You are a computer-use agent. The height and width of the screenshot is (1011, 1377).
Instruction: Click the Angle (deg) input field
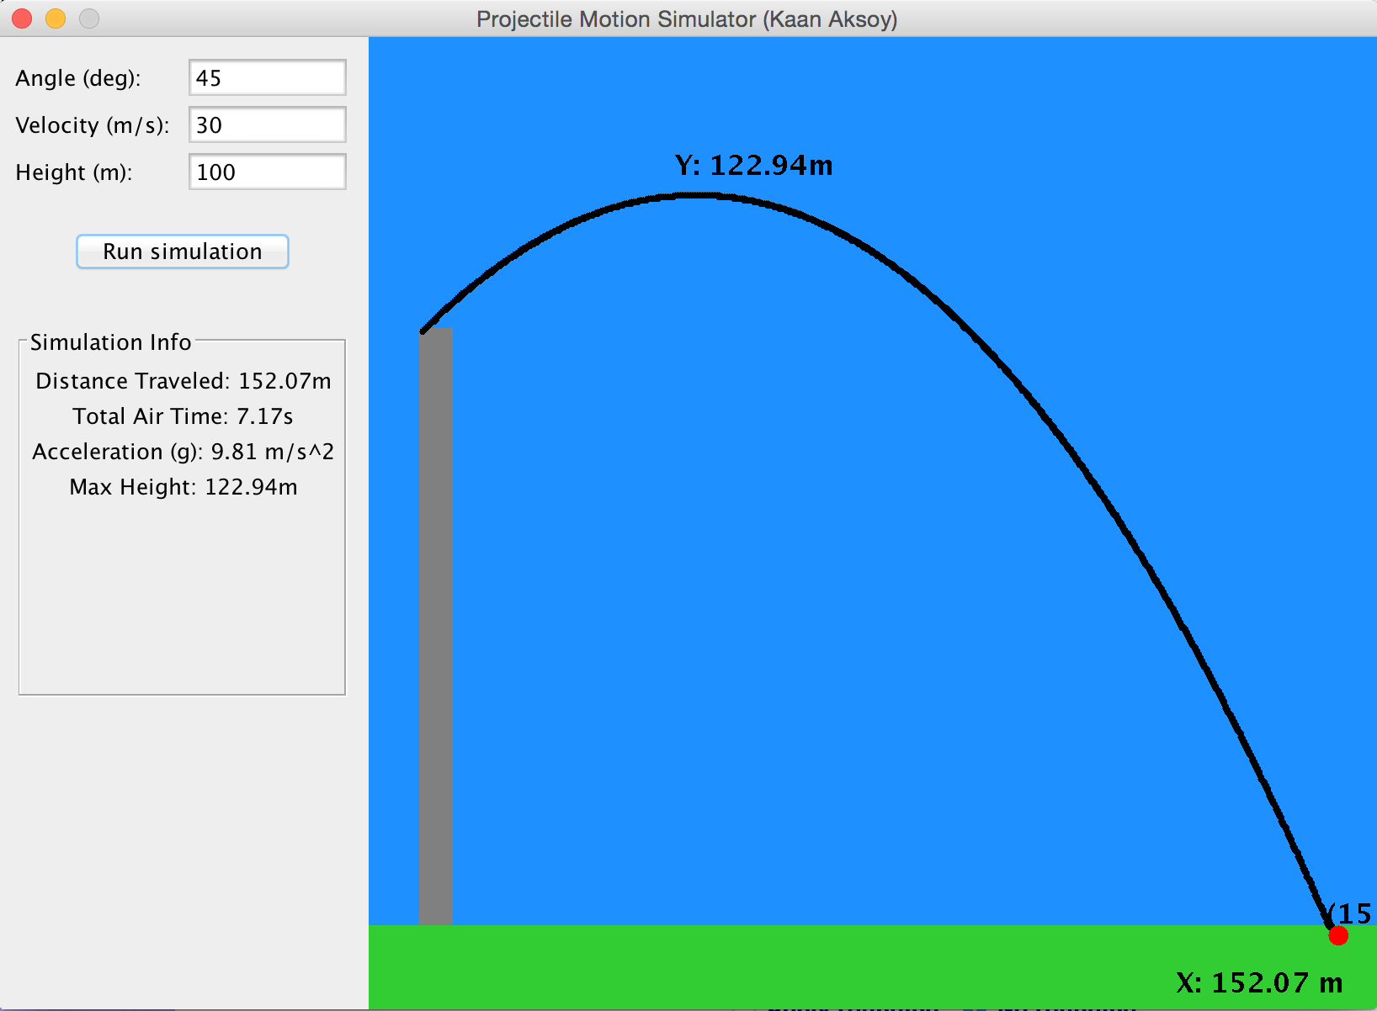click(x=267, y=78)
